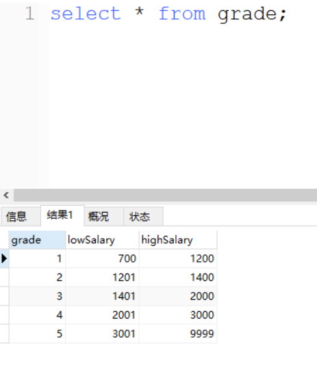Click highSalary cell 9999

pyautogui.click(x=178, y=334)
